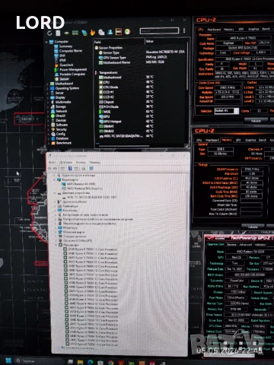Expand the Motherboard node in AIDA64

[47, 84]
